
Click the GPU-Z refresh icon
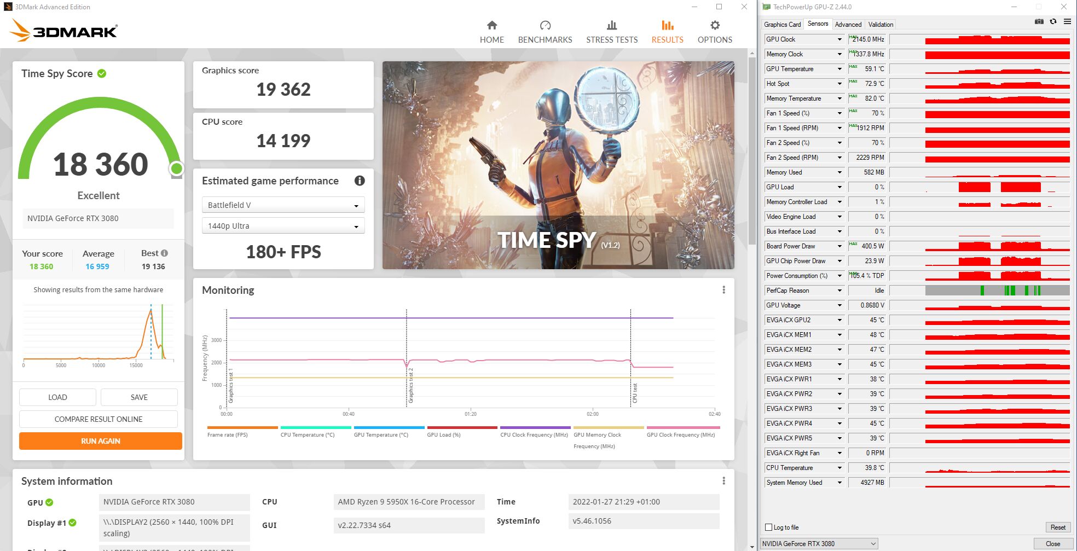(x=1053, y=22)
